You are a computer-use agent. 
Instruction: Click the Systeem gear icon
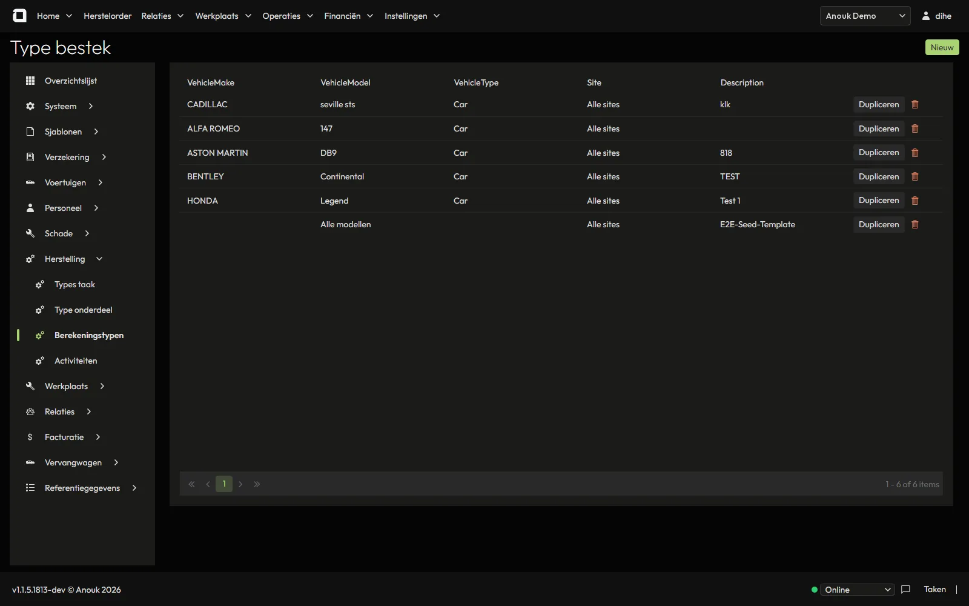[30, 106]
